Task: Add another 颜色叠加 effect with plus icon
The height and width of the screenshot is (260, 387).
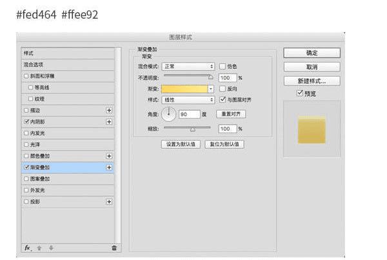Action: pyautogui.click(x=109, y=156)
